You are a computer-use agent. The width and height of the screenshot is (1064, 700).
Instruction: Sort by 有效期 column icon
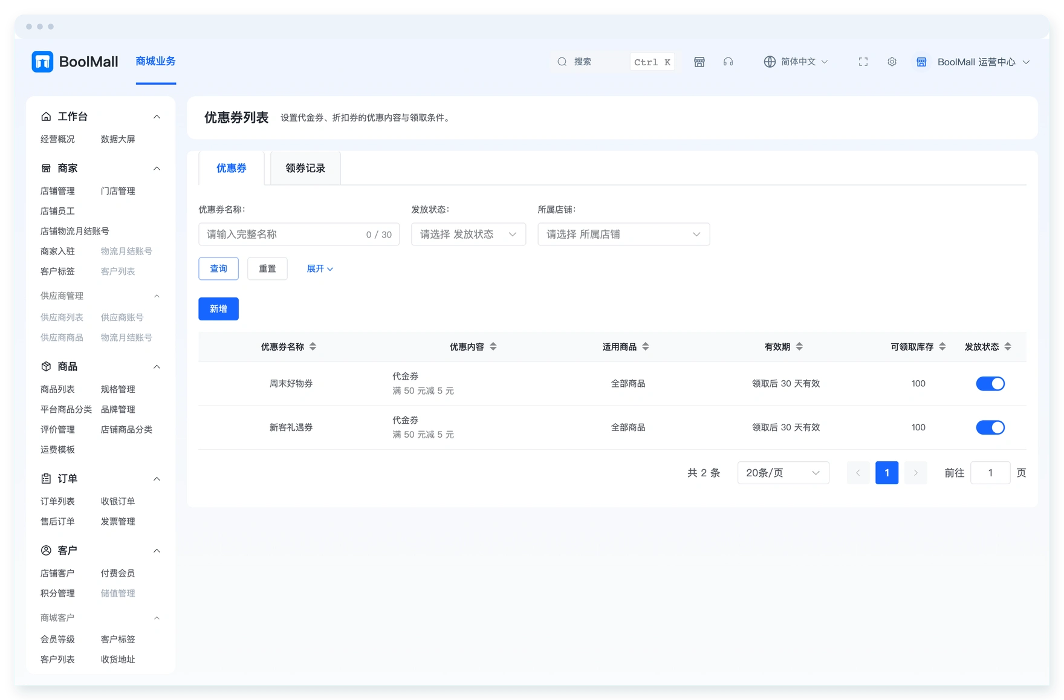click(799, 346)
